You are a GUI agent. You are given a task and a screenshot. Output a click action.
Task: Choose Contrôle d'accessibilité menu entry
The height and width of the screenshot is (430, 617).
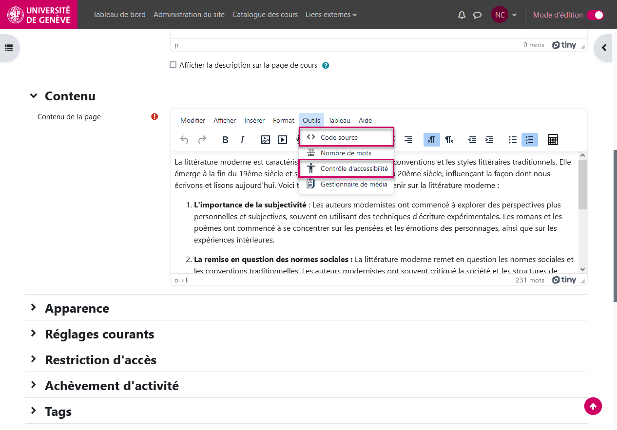[354, 168]
